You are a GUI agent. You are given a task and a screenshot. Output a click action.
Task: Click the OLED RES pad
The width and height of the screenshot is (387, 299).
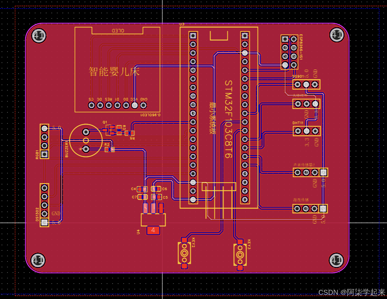click(109, 105)
